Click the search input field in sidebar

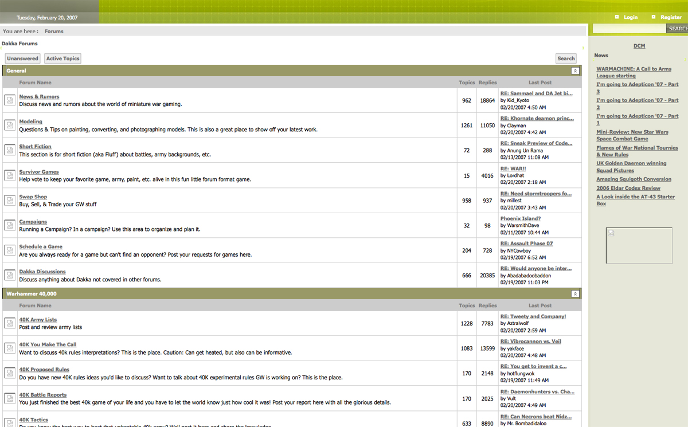pos(629,29)
